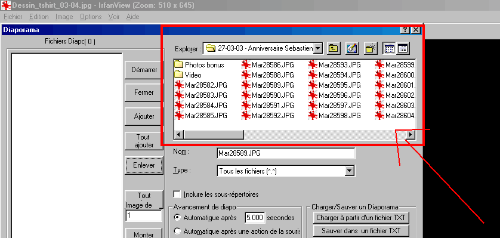500x238 pixels.
Task: Select file Mar28594.JPG
Action: click(x=335, y=75)
